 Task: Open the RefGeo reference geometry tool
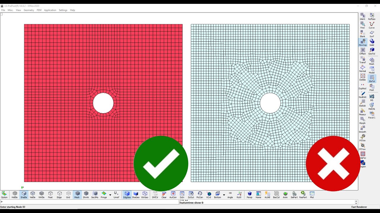click(372, 17)
